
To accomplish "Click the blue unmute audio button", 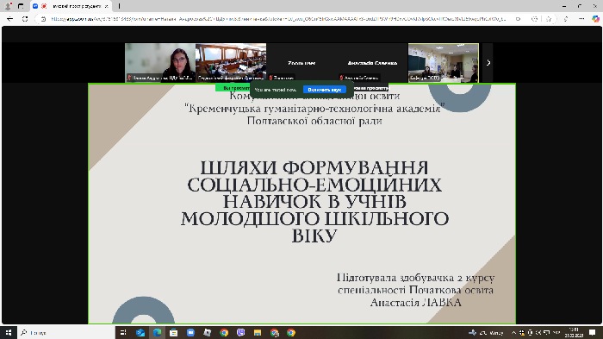I will [x=324, y=90].
